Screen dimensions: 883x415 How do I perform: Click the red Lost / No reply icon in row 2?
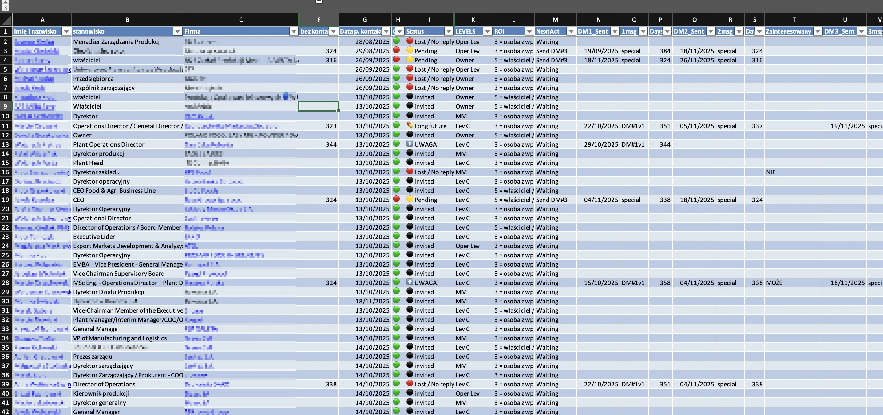pyautogui.click(x=410, y=41)
